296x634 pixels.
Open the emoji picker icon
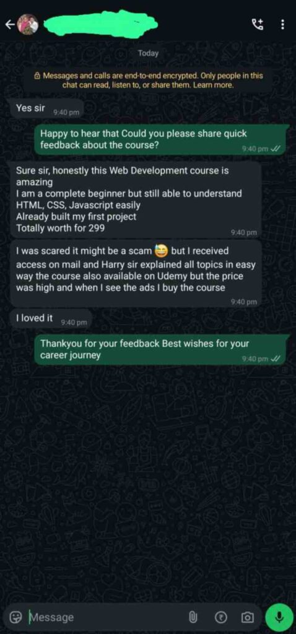click(15, 617)
